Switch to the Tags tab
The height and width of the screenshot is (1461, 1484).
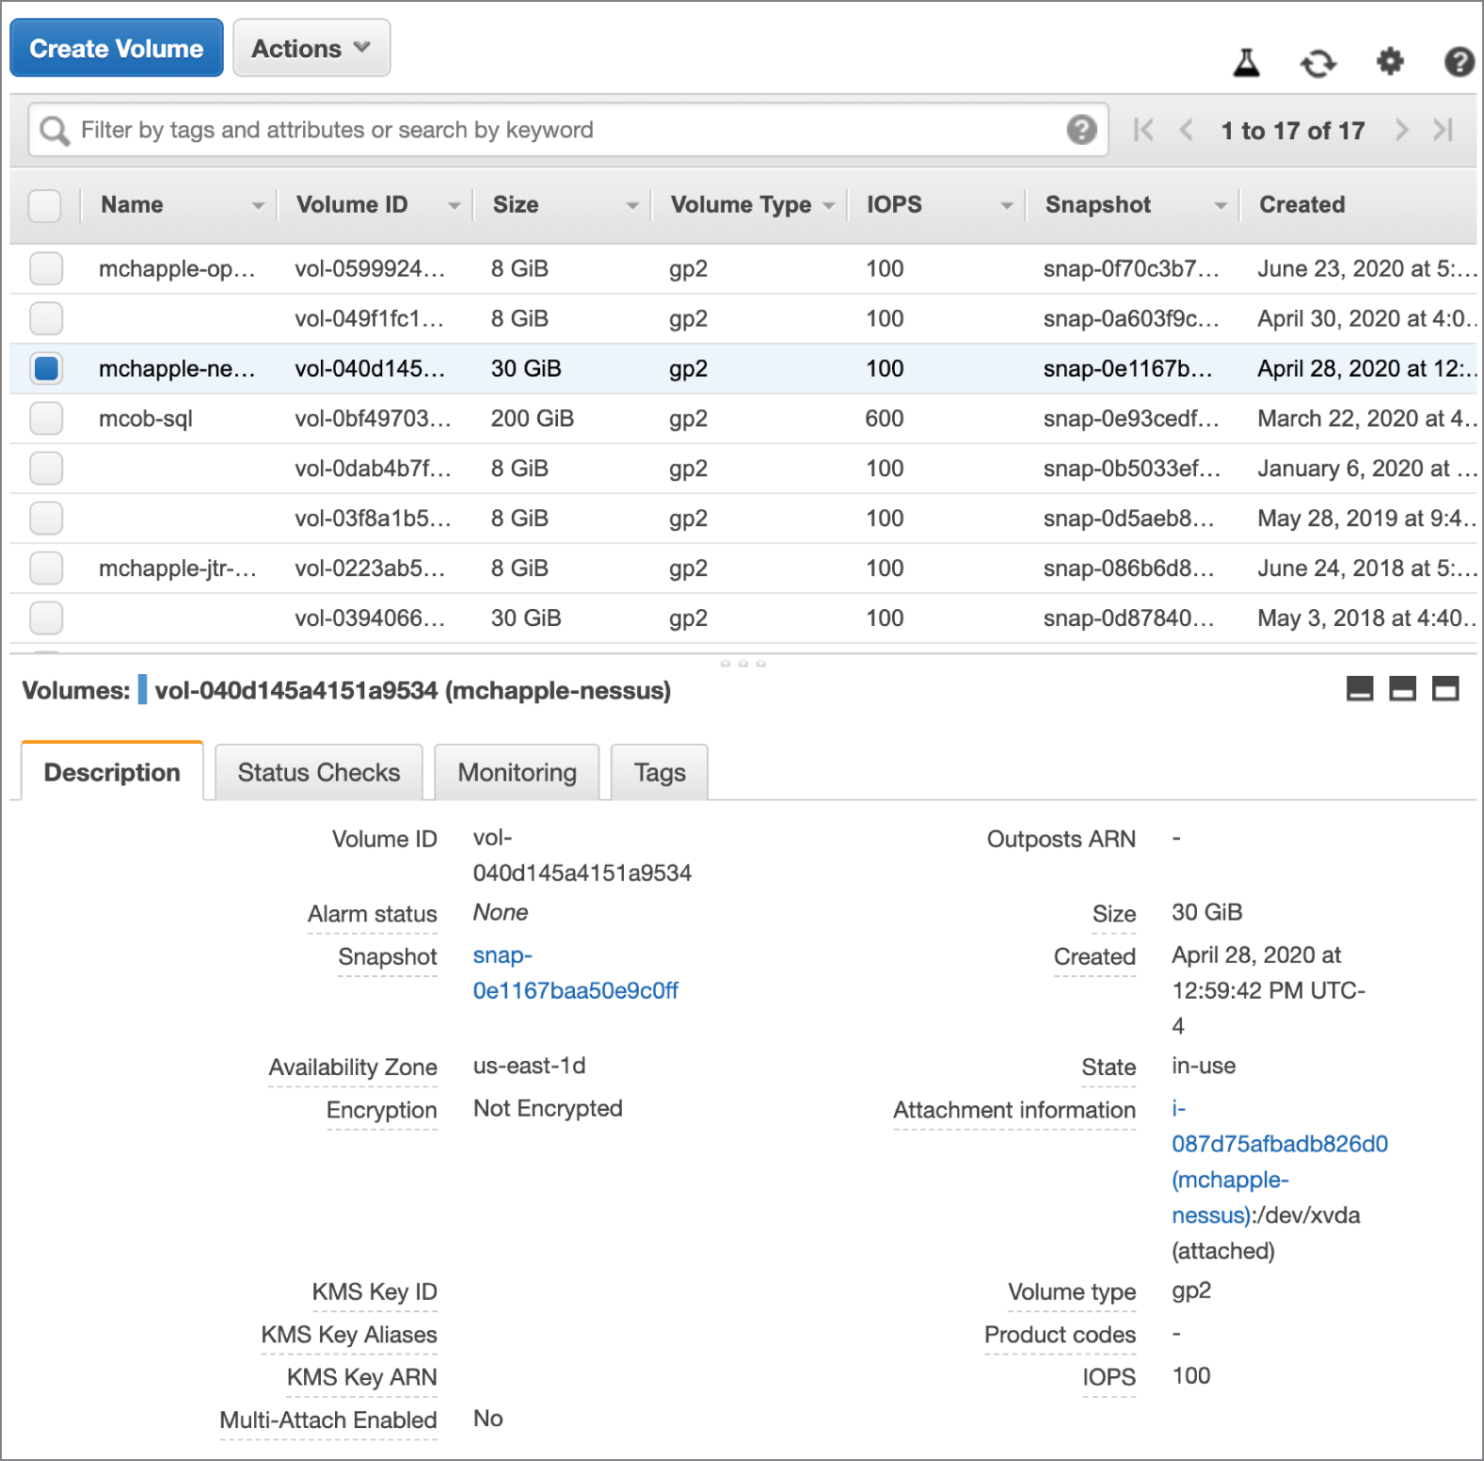[x=660, y=772]
